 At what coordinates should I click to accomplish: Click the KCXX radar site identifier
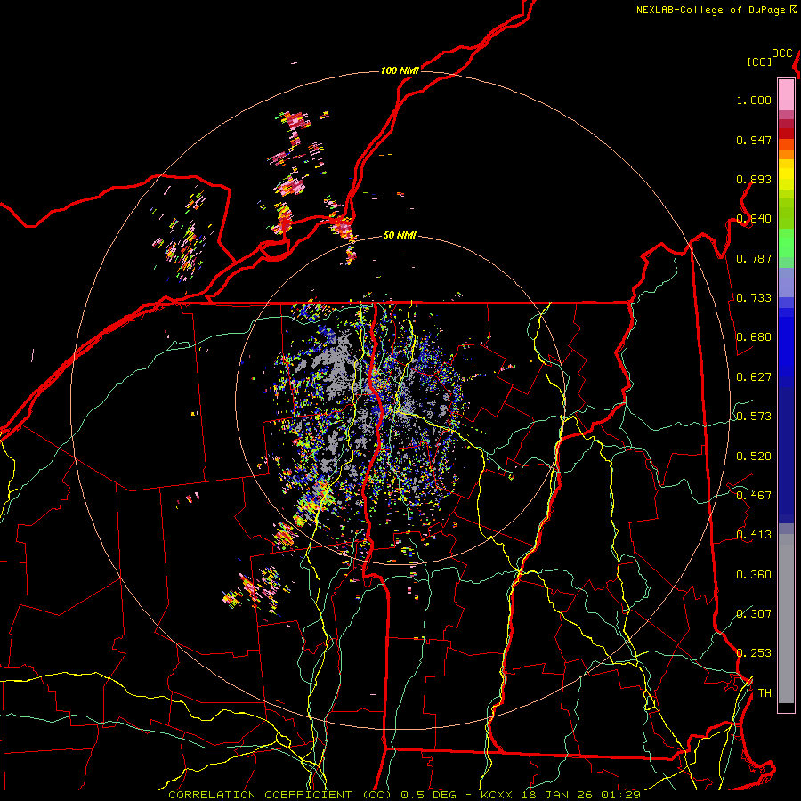click(496, 795)
